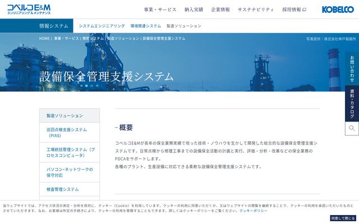
Task: Click the KOBELCO logo
Action: (x=338, y=10)
